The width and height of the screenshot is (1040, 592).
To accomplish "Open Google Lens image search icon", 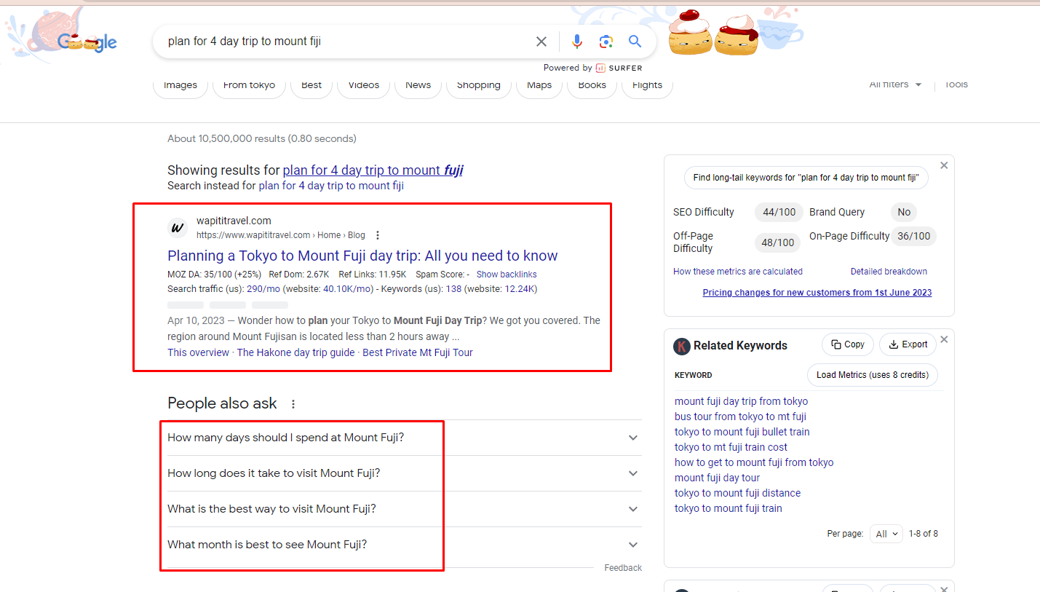I will tap(606, 42).
